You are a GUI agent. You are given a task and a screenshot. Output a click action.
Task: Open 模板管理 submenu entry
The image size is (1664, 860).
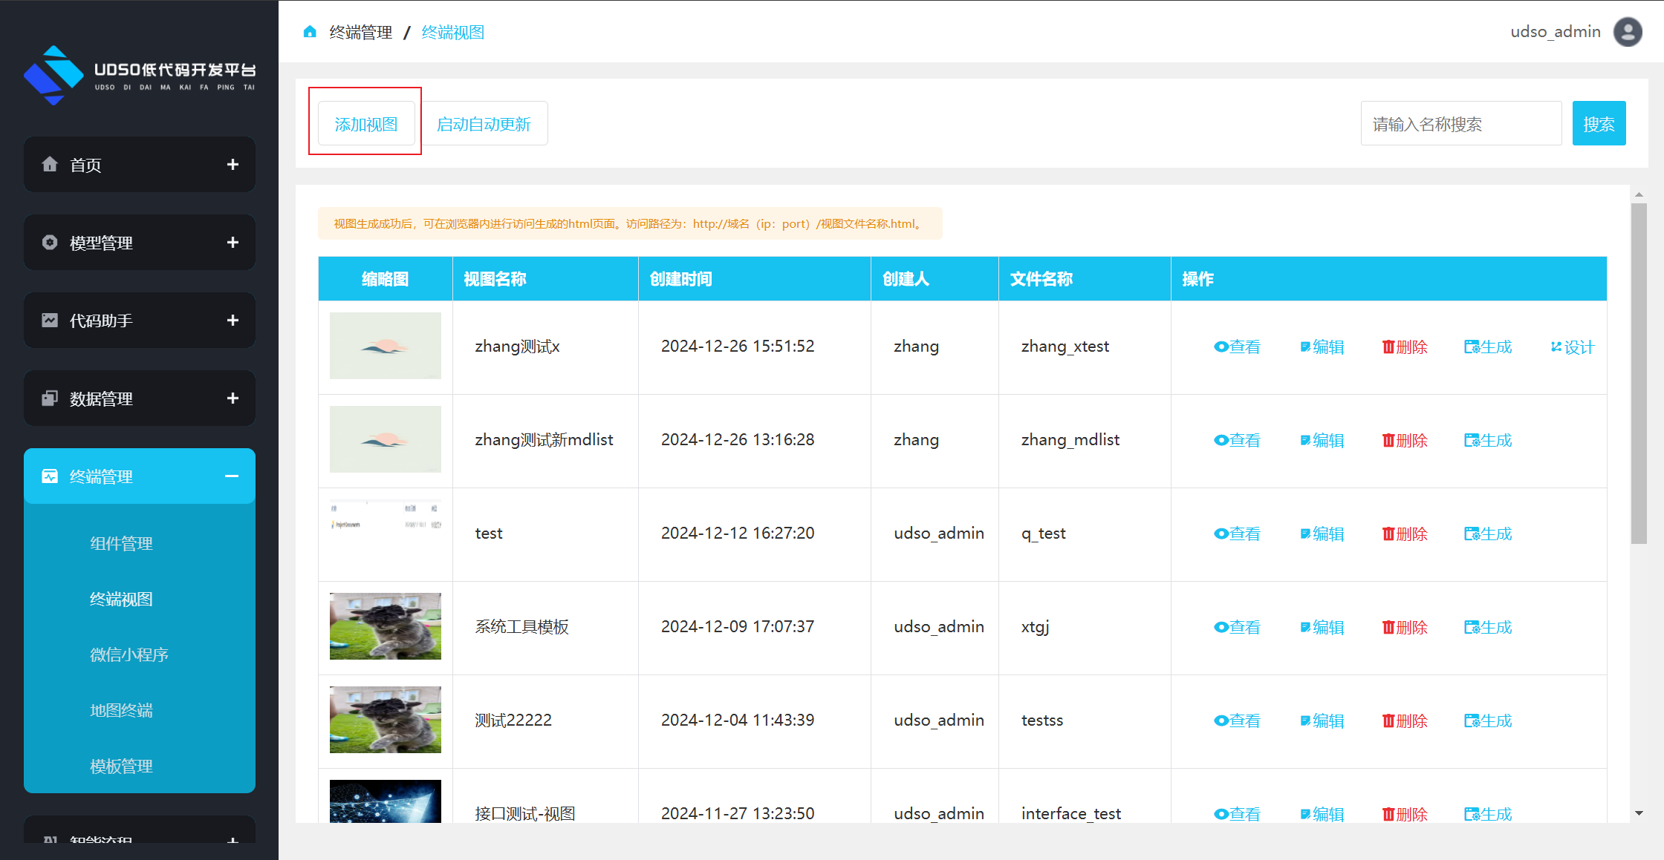(x=121, y=766)
